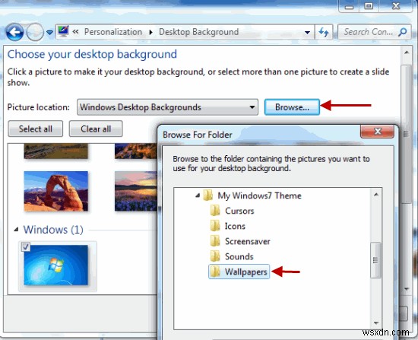Click the Desktop Background breadcrumb
The height and width of the screenshot is (340, 418).
[198, 32]
